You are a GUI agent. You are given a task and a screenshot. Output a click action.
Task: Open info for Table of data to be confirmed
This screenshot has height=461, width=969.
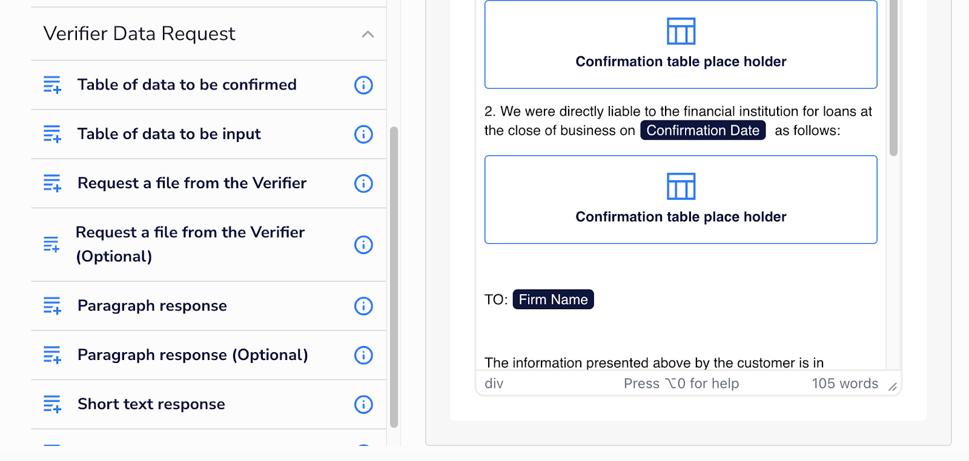[363, 85]
